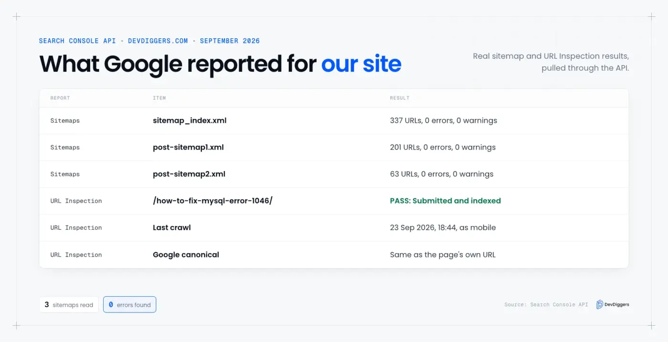The width and height of the screenshot is (668, 342).
Task: Click 'URL Inspection' label in Google canonical row
Action: pyautogui.click(x=76, y=255)
